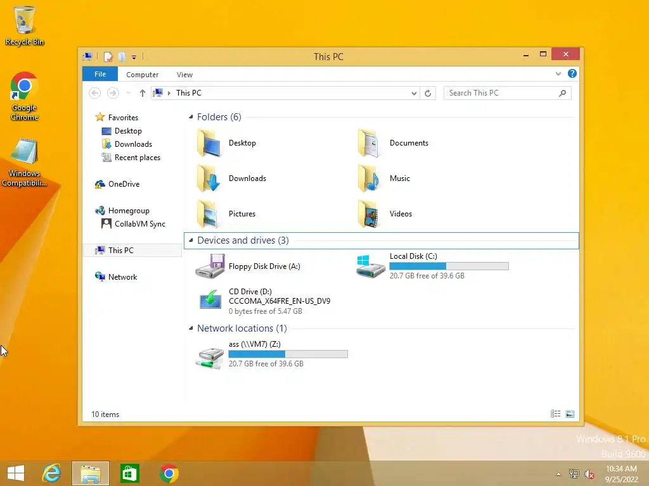Launch Internet Explorer from taskbar
Image resolution: width=649 pixels, height=486 pixels.
(x=51, y=473)
